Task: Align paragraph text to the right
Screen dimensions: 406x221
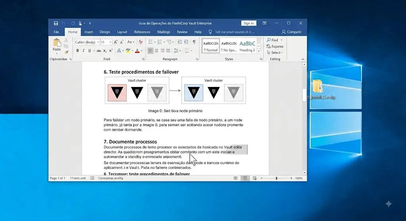Action: tap(162, 51)
